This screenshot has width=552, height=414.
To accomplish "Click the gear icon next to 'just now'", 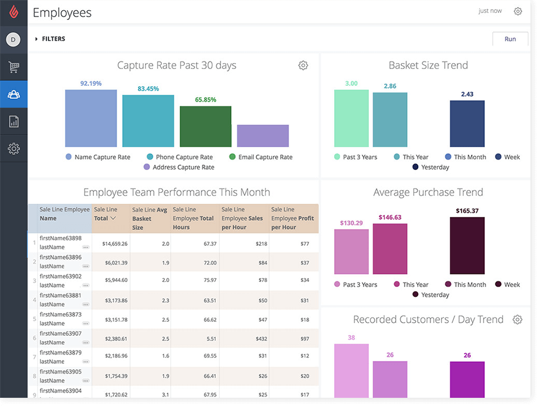I will (517, 11).
